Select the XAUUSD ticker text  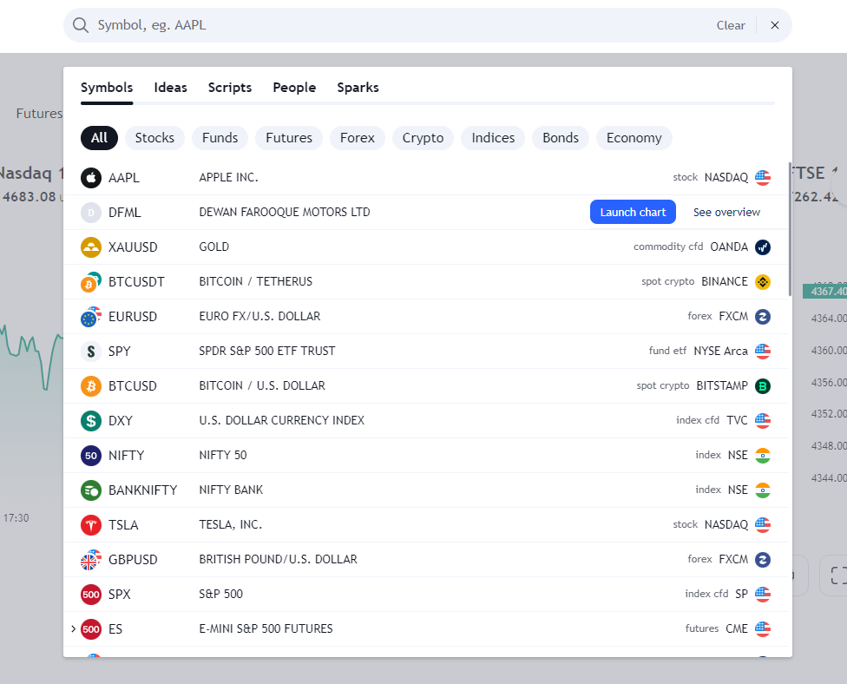(133, 247)
